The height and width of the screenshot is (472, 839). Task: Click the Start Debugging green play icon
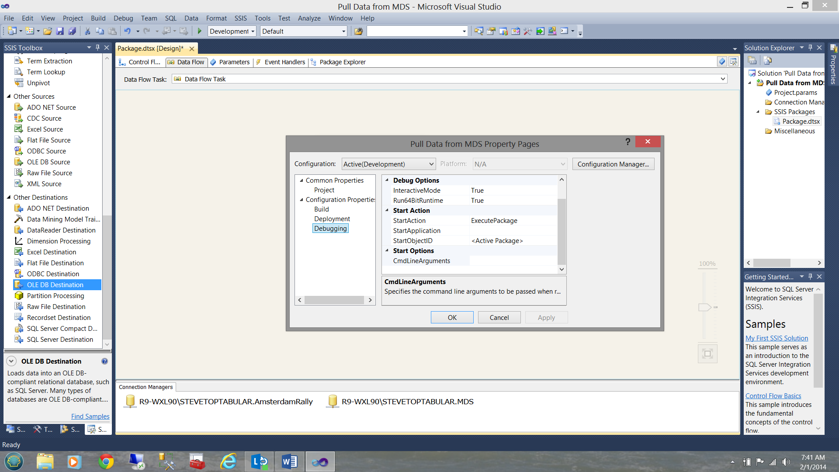[200, 31]
